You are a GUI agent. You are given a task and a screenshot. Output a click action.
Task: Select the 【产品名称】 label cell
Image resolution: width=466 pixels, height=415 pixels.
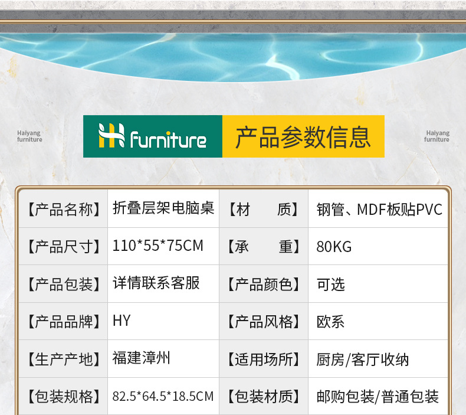63,209
